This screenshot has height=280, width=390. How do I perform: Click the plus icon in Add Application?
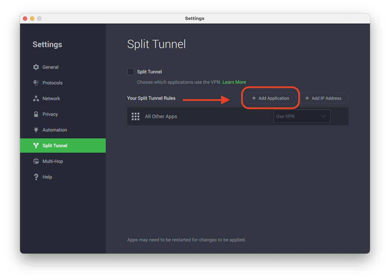pos(254,98)
